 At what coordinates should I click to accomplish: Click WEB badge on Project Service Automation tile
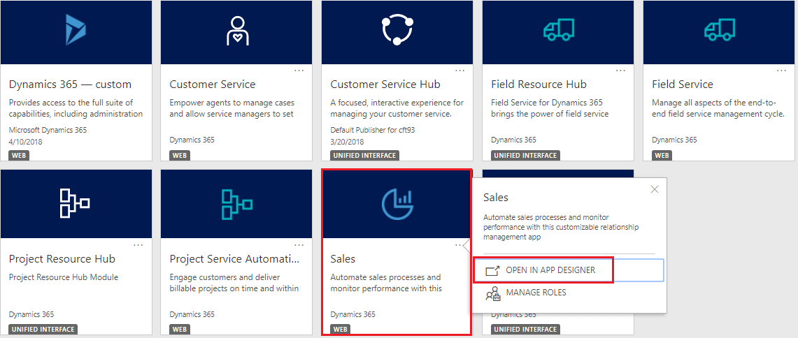[180, 330]
